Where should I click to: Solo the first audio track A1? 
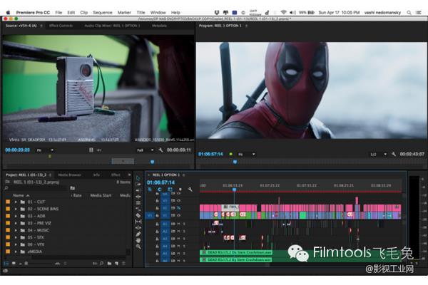click(184, 224)
